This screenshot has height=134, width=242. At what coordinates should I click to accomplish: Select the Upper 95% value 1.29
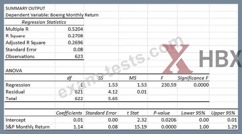tap(232, 127)
